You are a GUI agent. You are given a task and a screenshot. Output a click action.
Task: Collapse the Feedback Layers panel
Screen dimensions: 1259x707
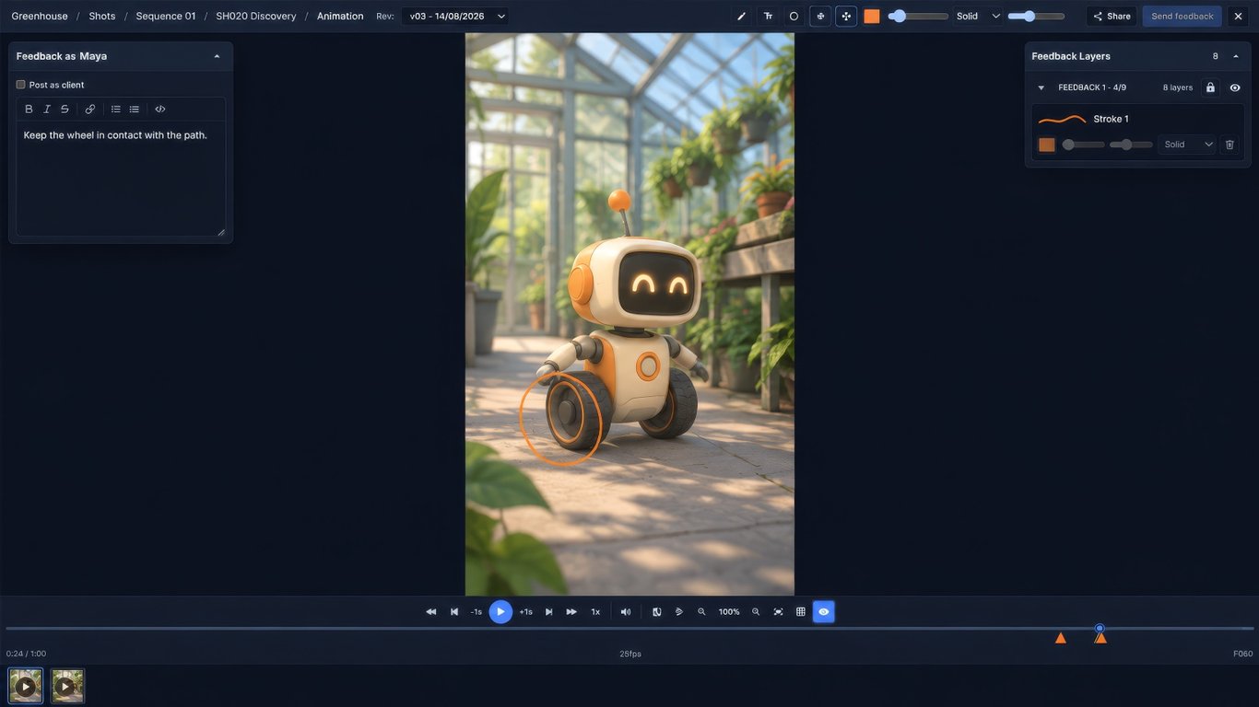point(1236,56)
